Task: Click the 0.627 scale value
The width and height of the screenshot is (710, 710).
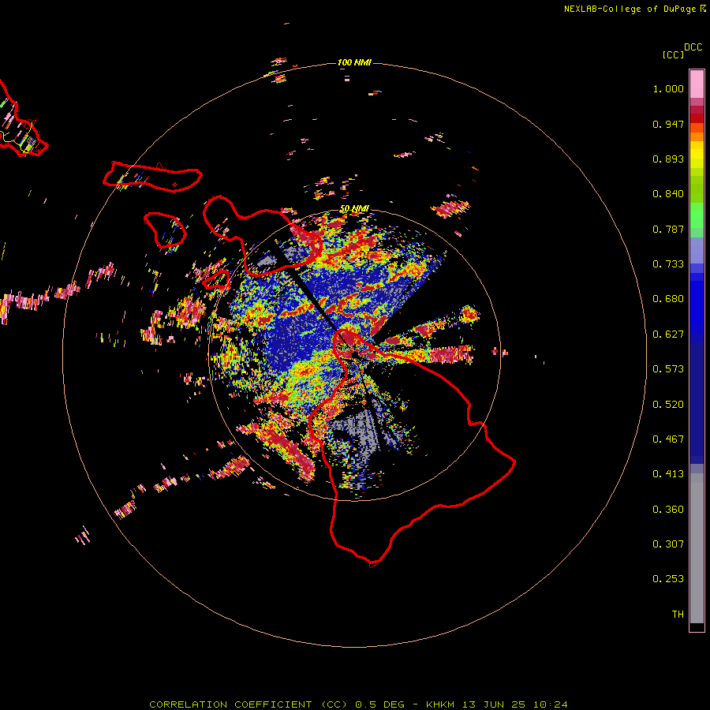Action: click(668, 334)
